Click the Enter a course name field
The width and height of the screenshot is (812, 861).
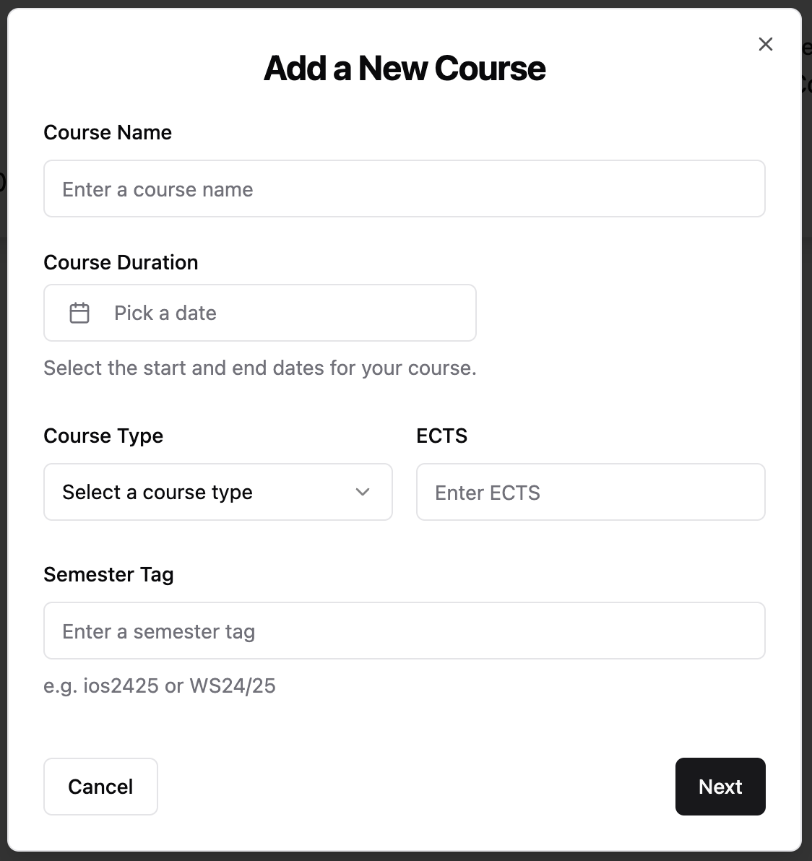point(404,189)
